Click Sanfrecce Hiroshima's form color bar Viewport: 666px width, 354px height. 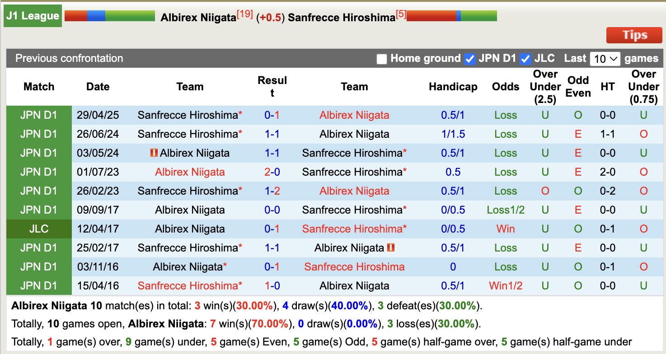[x=452, y=15]
